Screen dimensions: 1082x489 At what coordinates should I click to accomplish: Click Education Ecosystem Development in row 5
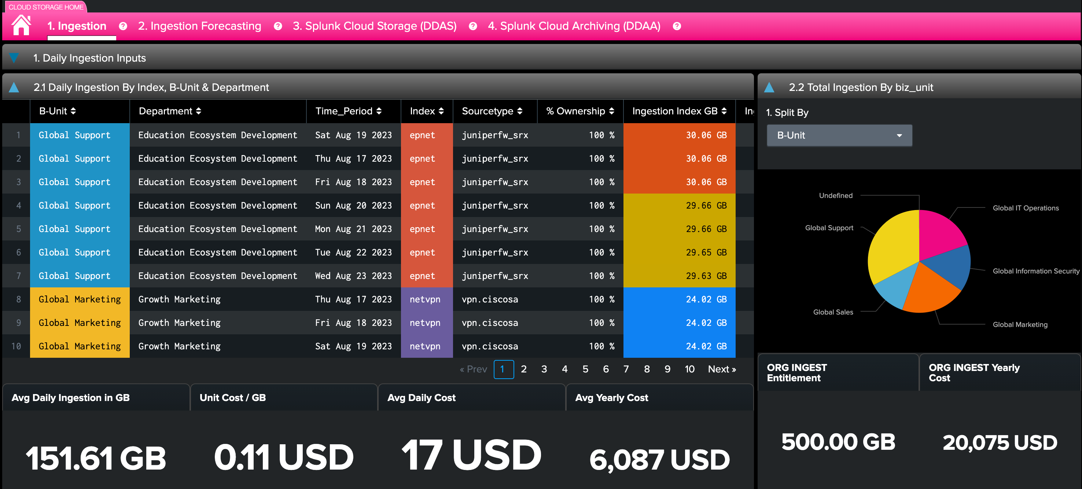pyautogui.click(x=218, y=229)
